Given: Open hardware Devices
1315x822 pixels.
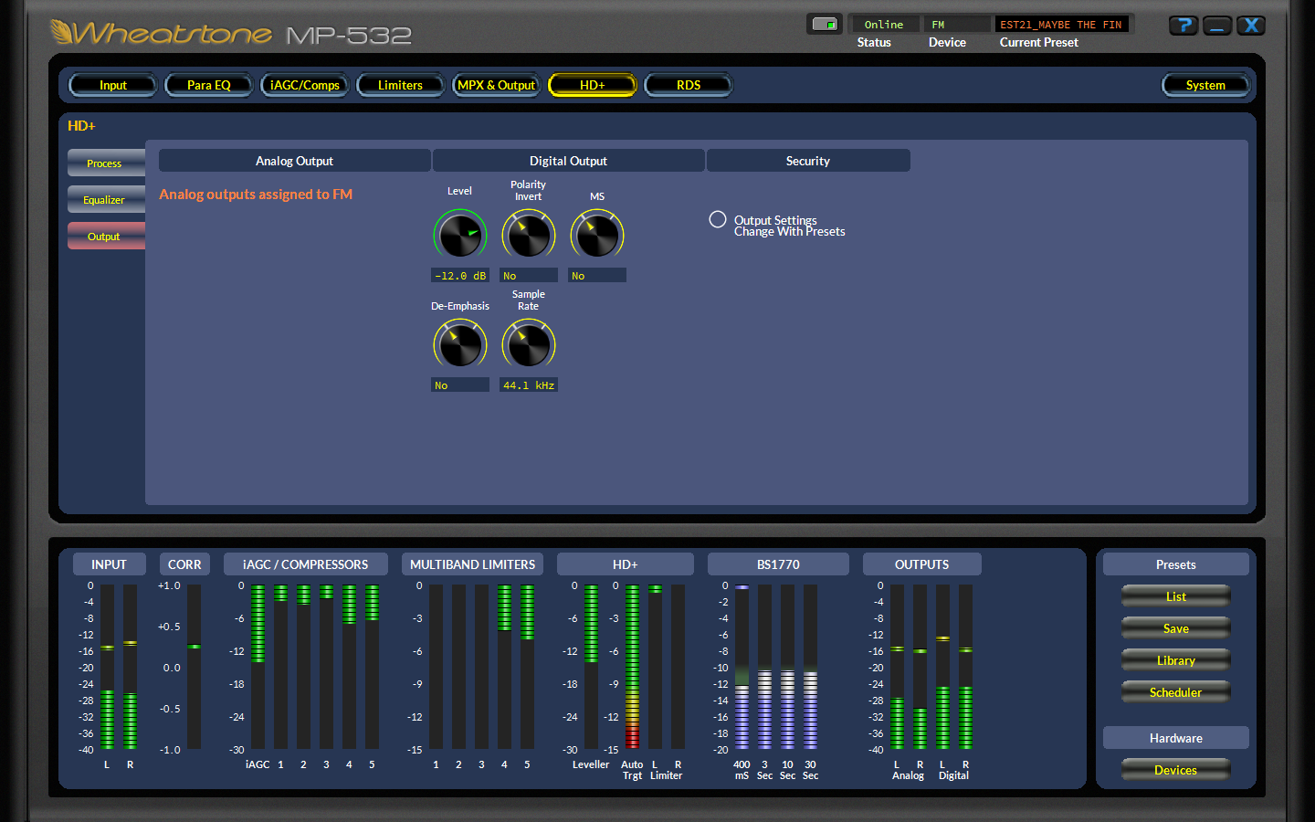Looking at the screenshot, I should pos(1176,770).
